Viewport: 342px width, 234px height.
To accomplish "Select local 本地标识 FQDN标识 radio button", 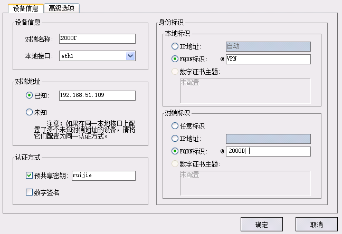I will pyautogui.click(x=175, y=59).
